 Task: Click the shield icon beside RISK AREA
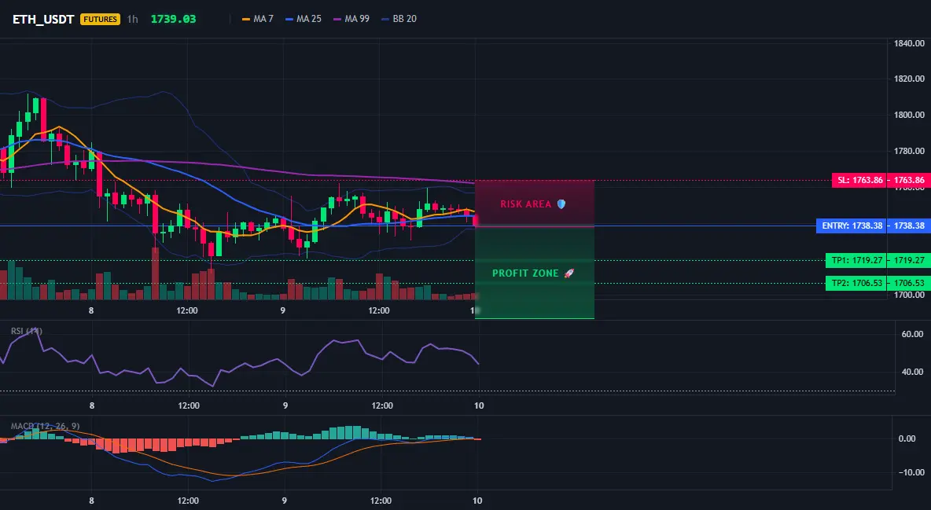[561, 204]
